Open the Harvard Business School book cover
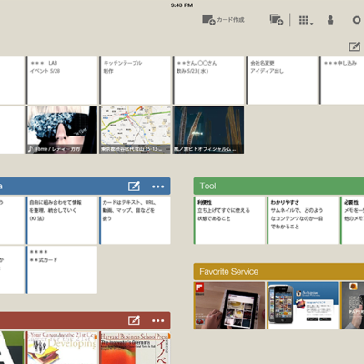 [x=136, y=348]
